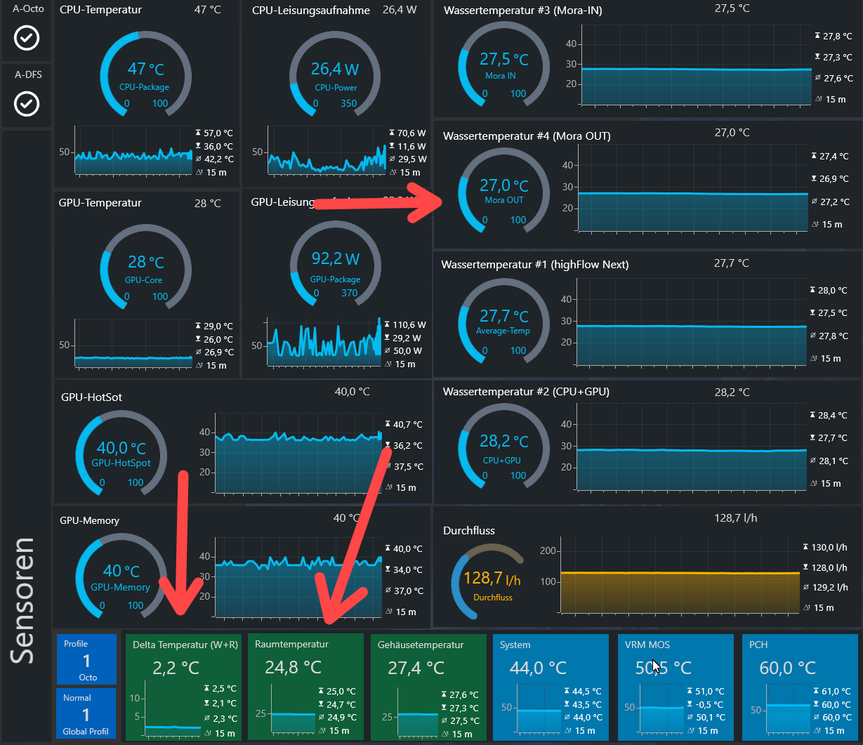Click the A-Octo checkmark status icon
Viewport: 863px width, 745px height.
click(27, 39)
